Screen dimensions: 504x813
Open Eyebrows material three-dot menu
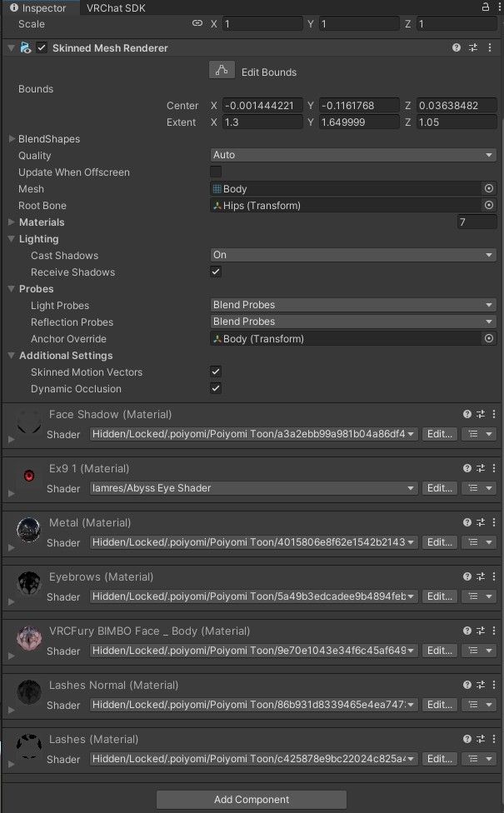point(494,576)
